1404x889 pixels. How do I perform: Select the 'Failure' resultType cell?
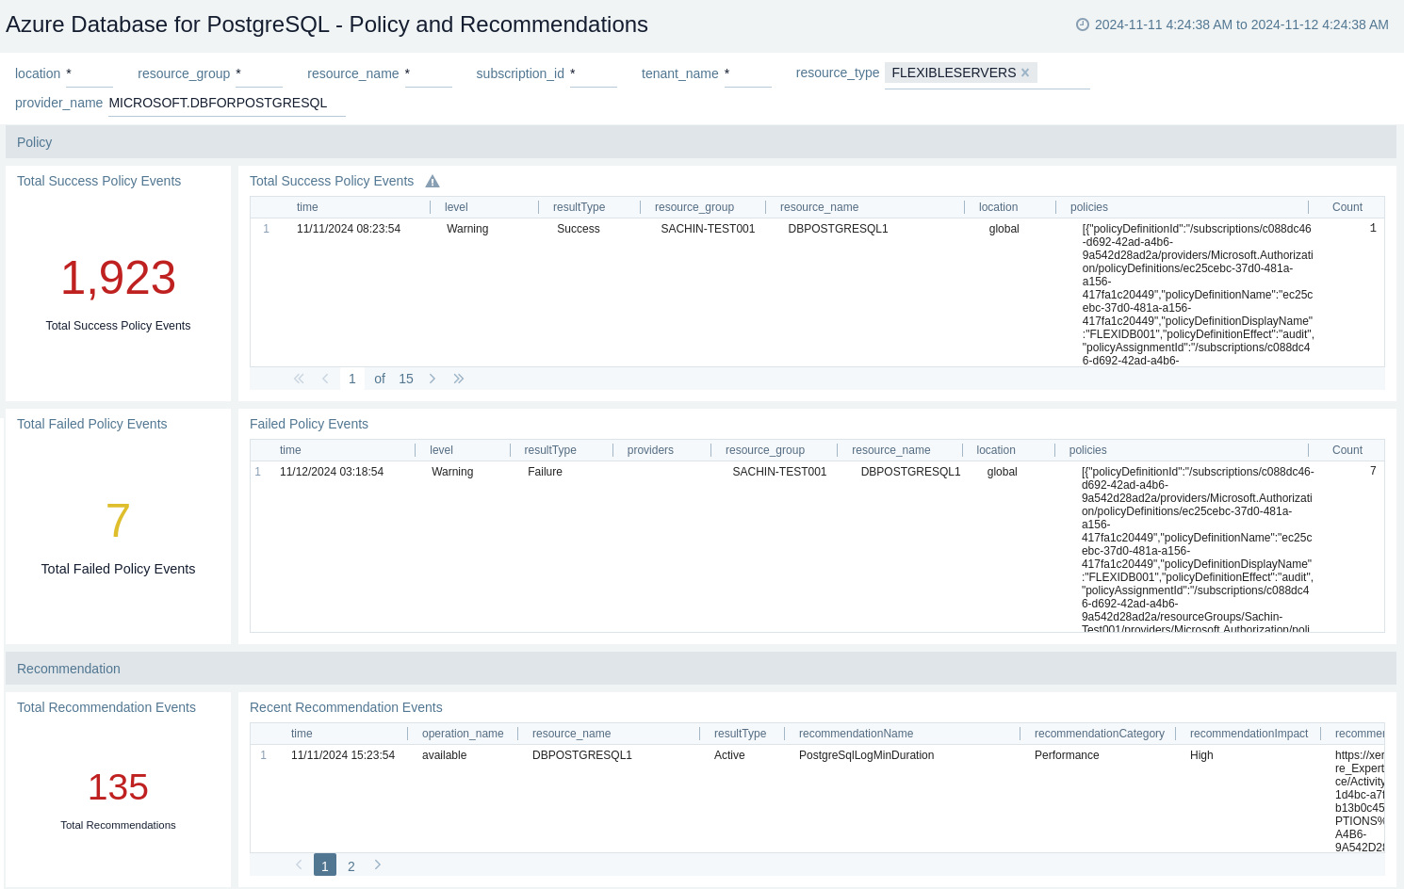pyautogui.click(x=545, y=472)
